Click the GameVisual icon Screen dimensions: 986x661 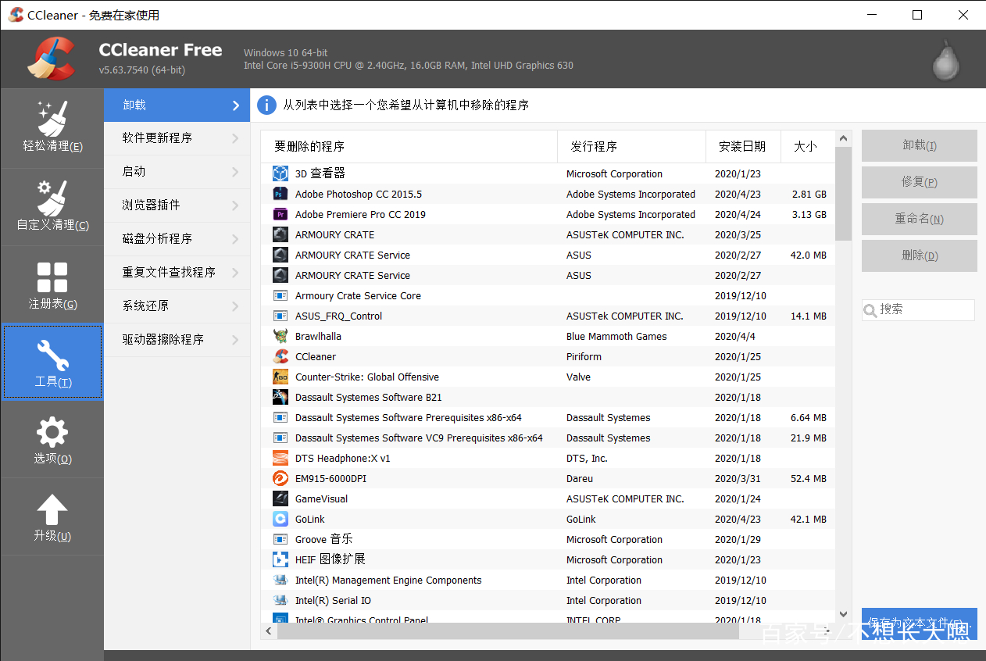280,498
